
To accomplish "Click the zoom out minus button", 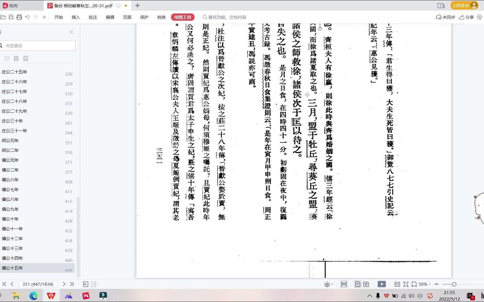I will pyautogui.click(x=436, y=284).
